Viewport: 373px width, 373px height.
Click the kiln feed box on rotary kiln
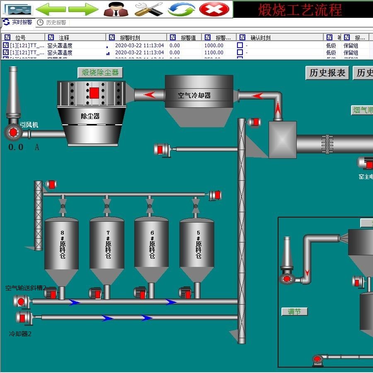pyautogui.click(x=283, y=140)
